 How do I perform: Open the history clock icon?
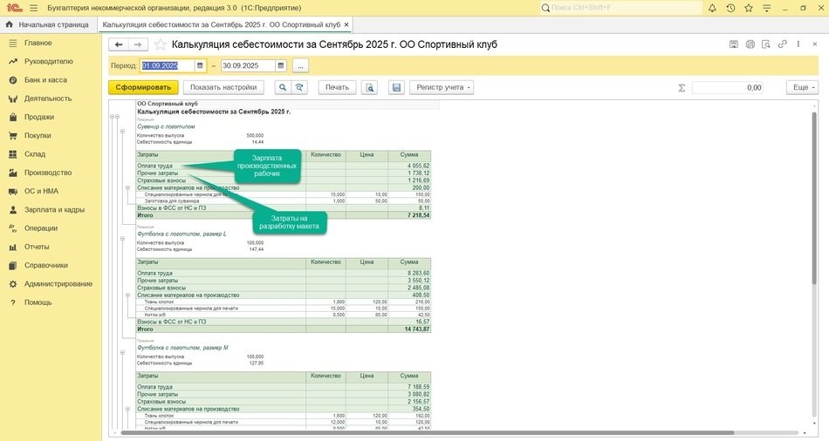click(x=730, y=8)
